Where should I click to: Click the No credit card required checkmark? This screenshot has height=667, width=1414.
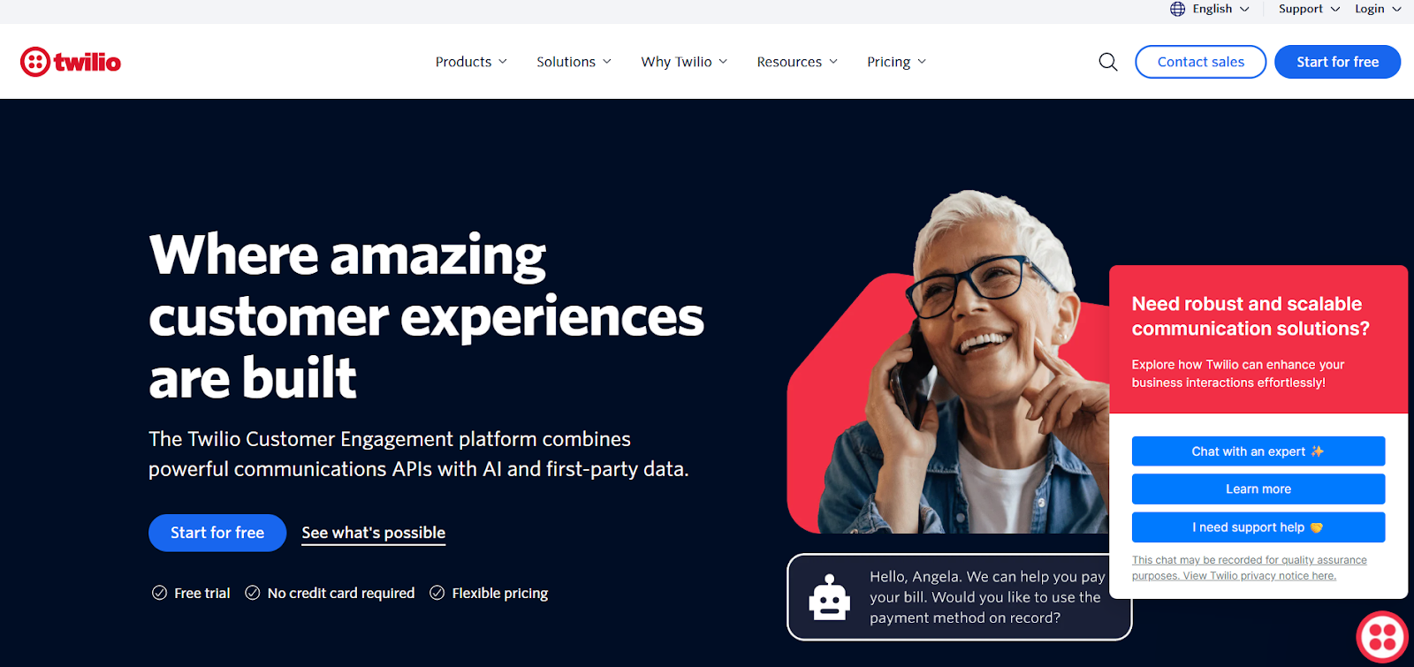tap(253, 593)
